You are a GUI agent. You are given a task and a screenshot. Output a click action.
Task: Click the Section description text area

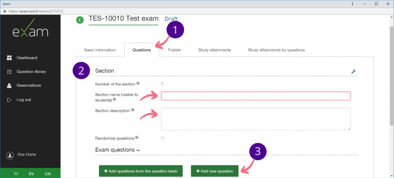pos(255,119)
